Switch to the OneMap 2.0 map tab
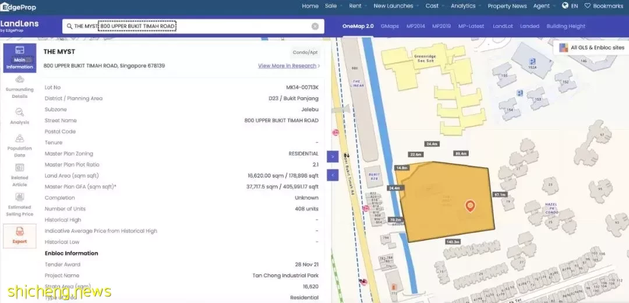This screenshot has height=303, width=629. pyautogui.click(x=358, y=26)
